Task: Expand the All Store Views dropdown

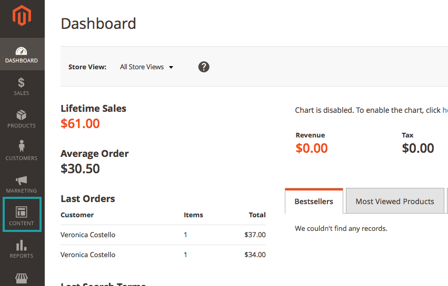Action: 142,67
